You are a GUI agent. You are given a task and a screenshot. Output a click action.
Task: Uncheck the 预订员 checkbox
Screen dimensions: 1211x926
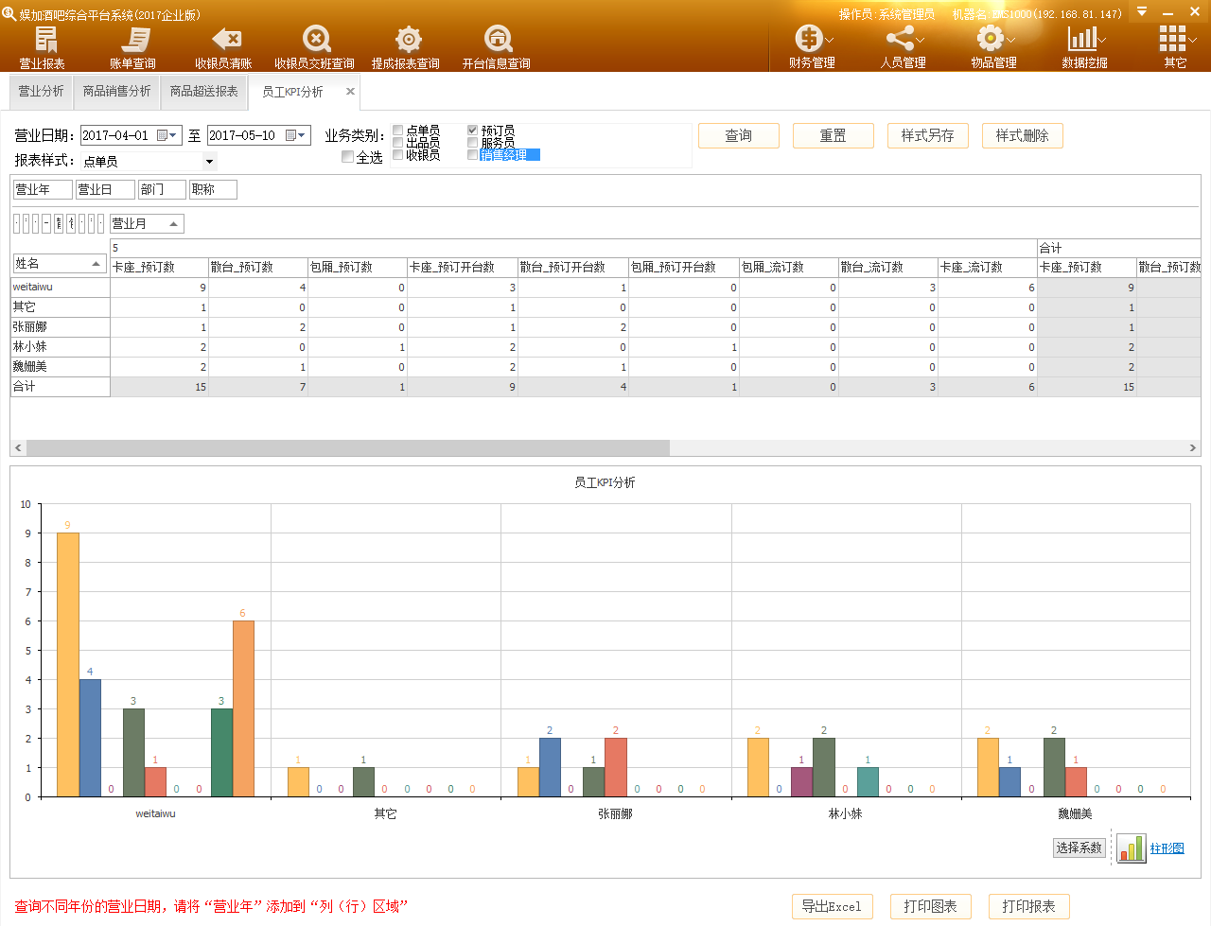point(473,131)
